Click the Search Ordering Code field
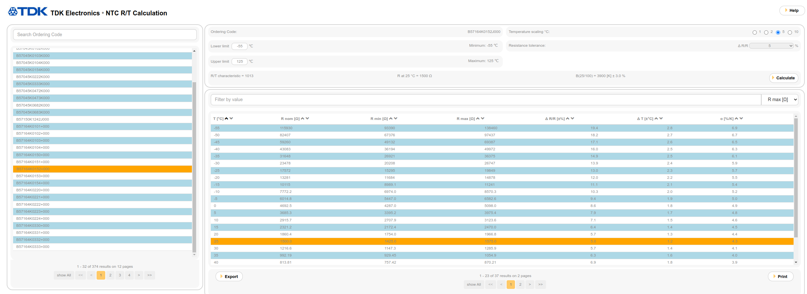807x294 pixels. coord(105,35)
